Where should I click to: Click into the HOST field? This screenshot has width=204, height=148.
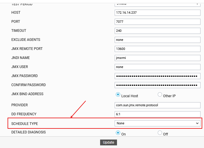(157, 13)
